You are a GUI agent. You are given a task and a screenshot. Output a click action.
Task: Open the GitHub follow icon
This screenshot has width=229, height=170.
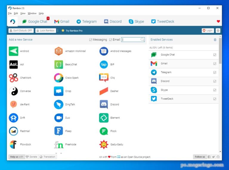point(218,157)
